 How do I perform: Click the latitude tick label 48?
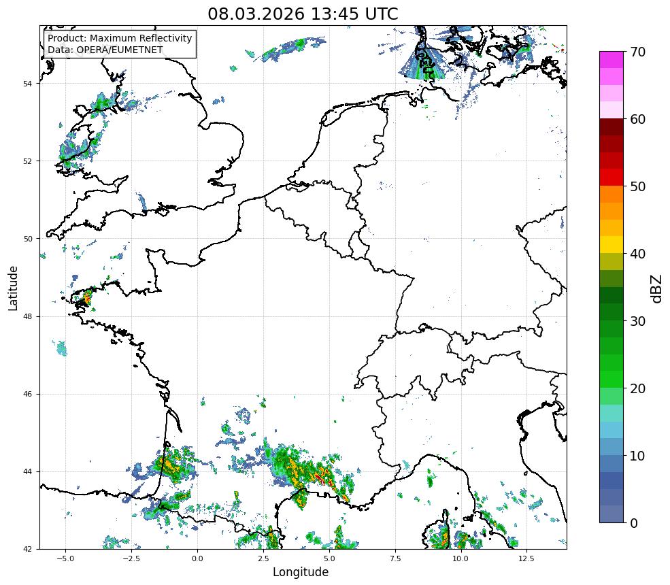27,316
